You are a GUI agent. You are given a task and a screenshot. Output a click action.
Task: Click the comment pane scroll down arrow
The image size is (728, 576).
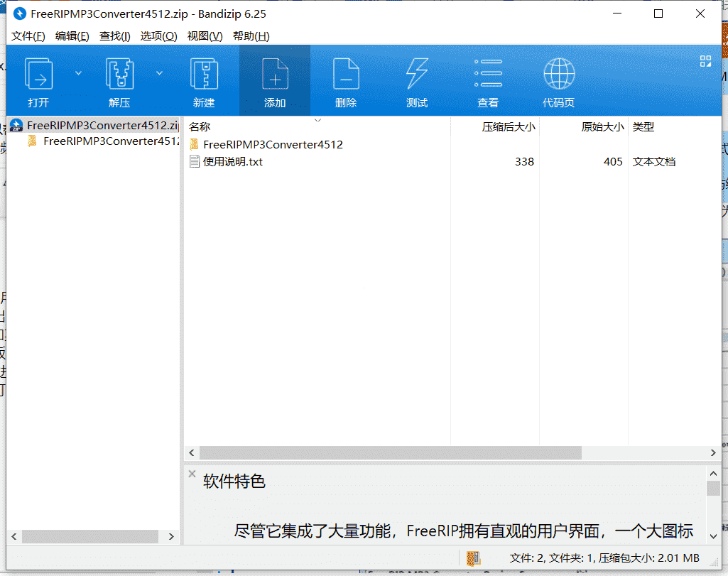coord(713,536)
